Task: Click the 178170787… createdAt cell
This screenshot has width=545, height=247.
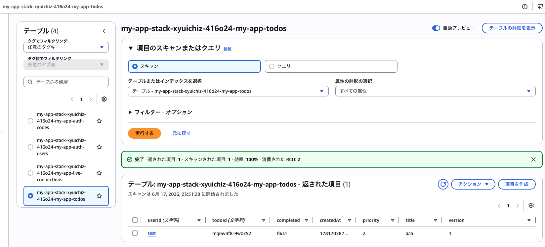Action: (334, 233)
